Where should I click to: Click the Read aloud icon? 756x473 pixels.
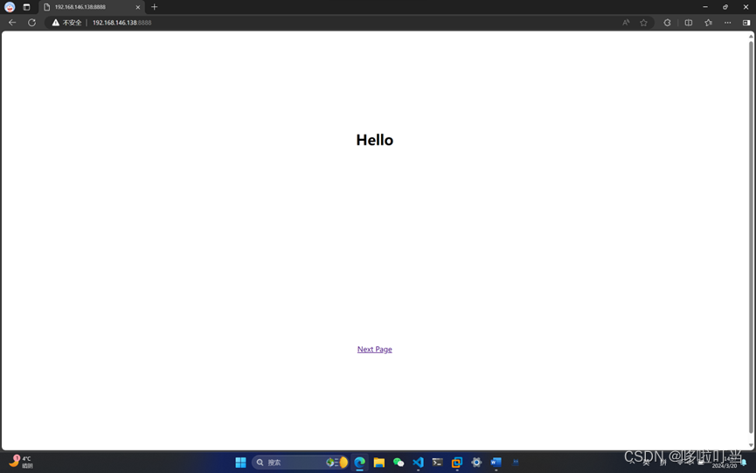626,23
